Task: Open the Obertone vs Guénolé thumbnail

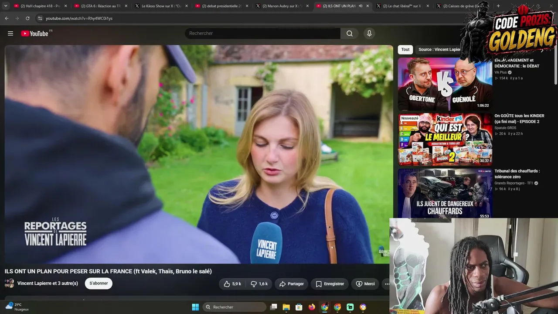Action: tap(445, 84)
